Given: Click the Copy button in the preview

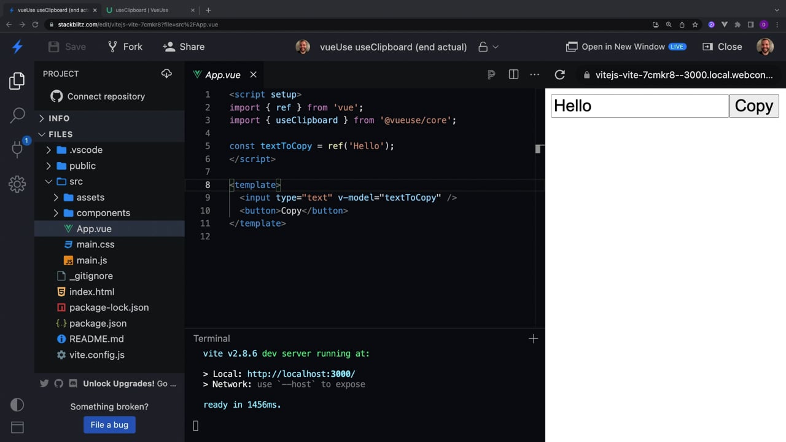Looking at the screenshot, I should [x=754, y=106].
